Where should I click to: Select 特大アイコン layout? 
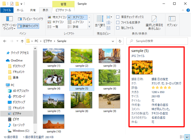[57, 17]
